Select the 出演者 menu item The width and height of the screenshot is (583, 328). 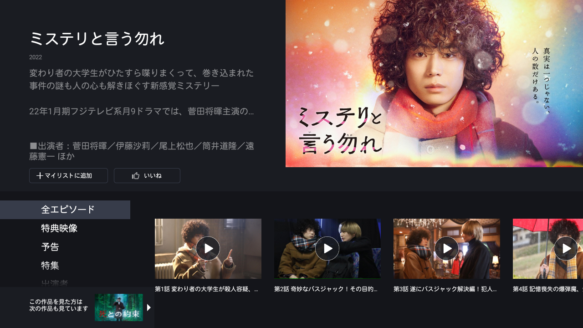55,283
